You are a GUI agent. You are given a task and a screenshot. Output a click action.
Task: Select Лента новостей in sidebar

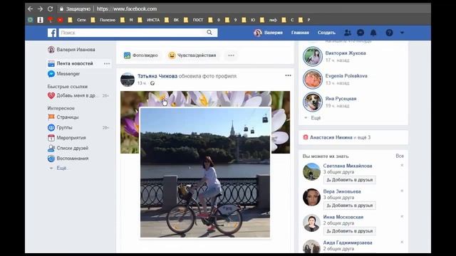74,63
